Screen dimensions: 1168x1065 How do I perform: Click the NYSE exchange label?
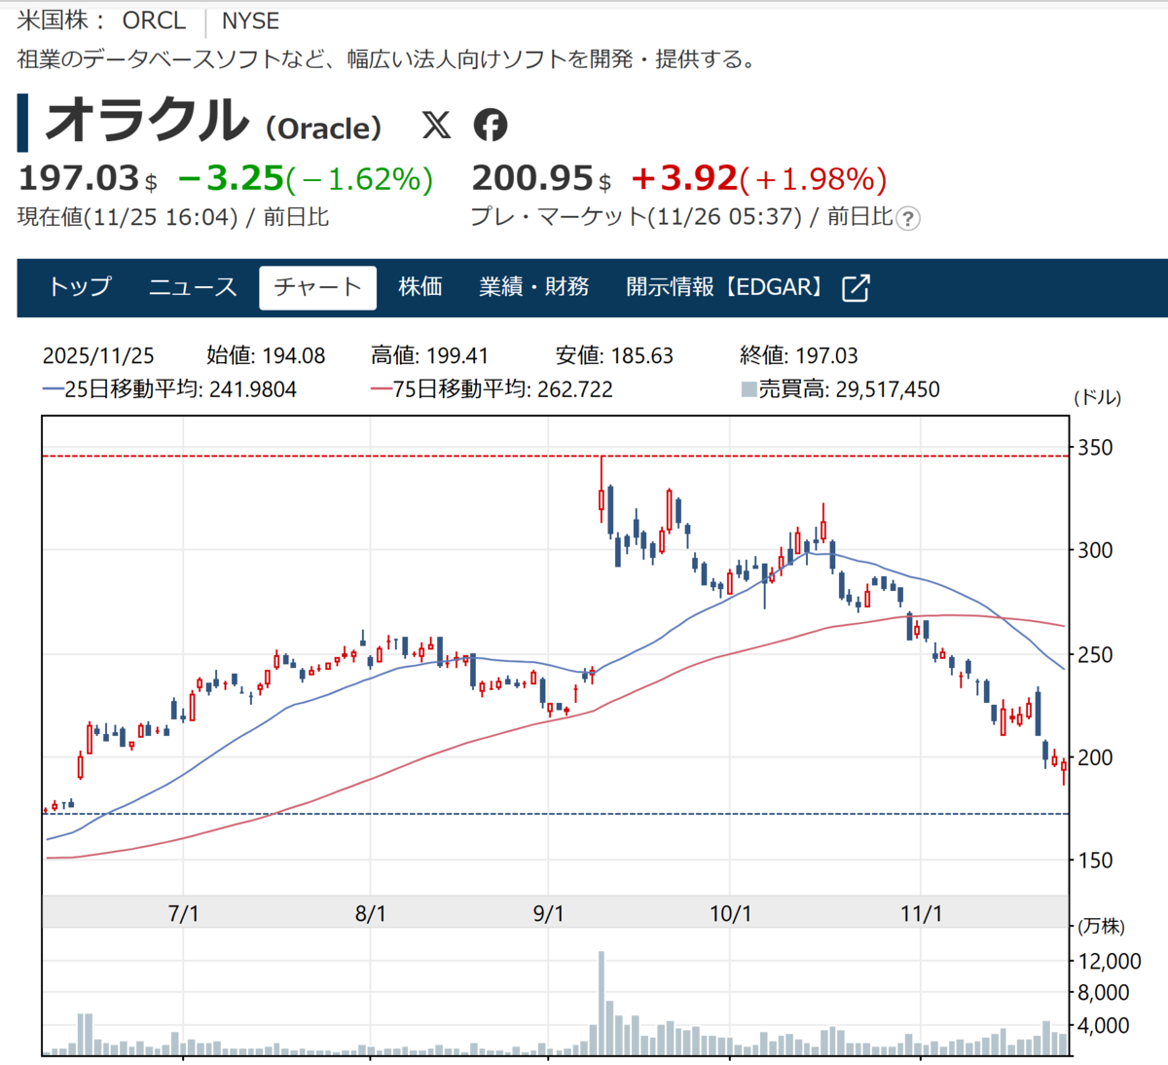250,20
